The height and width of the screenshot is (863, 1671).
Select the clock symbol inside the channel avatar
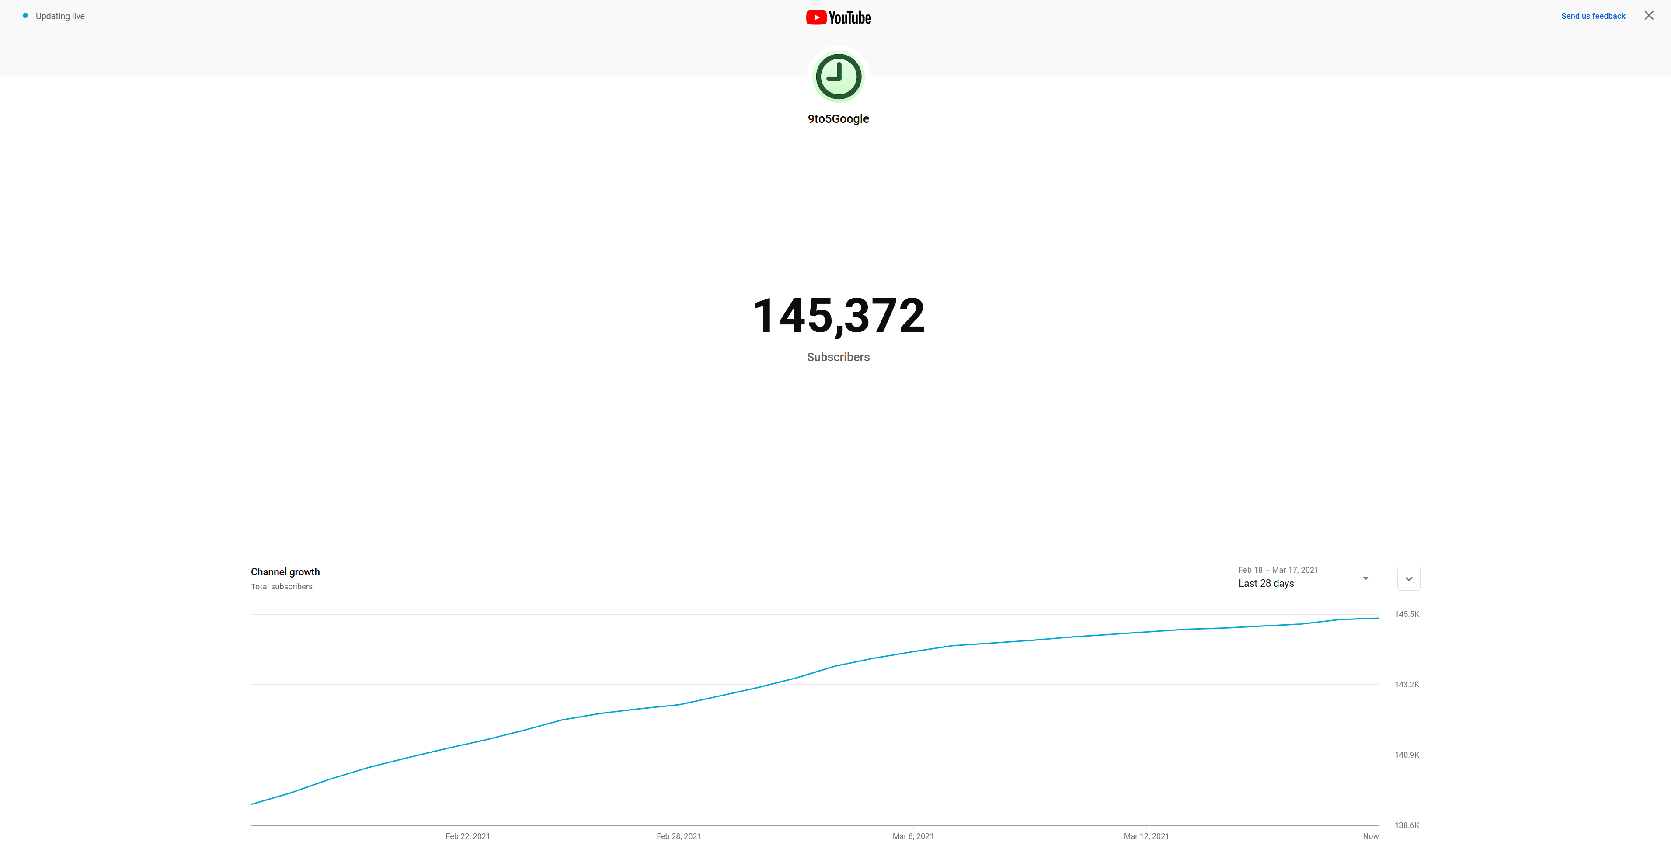tap(838, 76)
